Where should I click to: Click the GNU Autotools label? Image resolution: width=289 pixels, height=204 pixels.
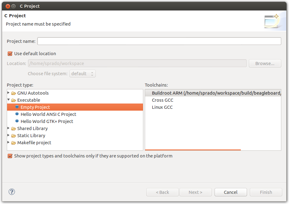pos(33,93)
